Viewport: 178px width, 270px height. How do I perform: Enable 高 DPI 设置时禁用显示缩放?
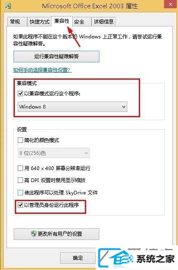pyautogui.click(x=20, y=180)
